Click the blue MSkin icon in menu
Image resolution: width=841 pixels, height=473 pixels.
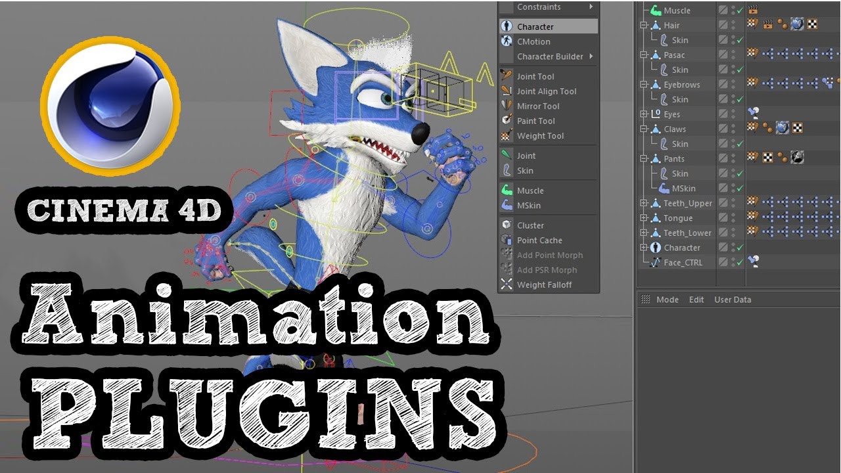pos(507,205)
